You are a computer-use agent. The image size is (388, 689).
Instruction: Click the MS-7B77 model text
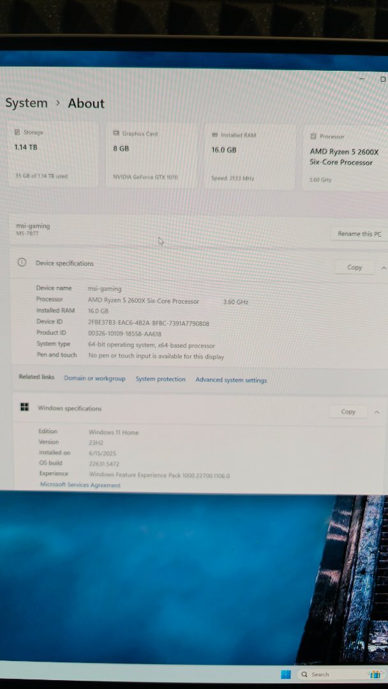point(27,233)
